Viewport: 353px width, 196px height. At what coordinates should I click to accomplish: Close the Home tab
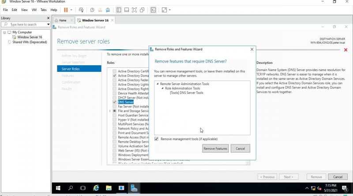pyautogui.click(x=71, y=20)
